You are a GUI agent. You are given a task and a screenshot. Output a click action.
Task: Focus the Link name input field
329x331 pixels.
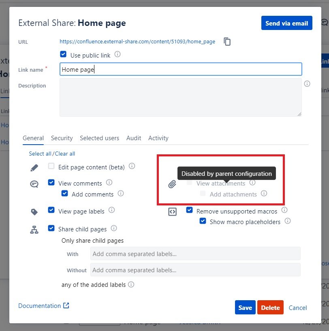tap(181, 69)
